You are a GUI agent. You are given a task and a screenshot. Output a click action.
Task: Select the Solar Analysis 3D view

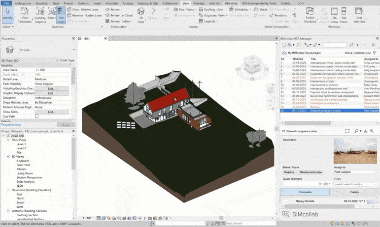(x=26, y=182)
